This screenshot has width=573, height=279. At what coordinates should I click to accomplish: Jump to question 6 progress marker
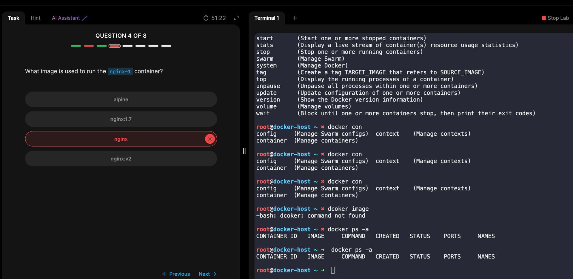(140, 46)
